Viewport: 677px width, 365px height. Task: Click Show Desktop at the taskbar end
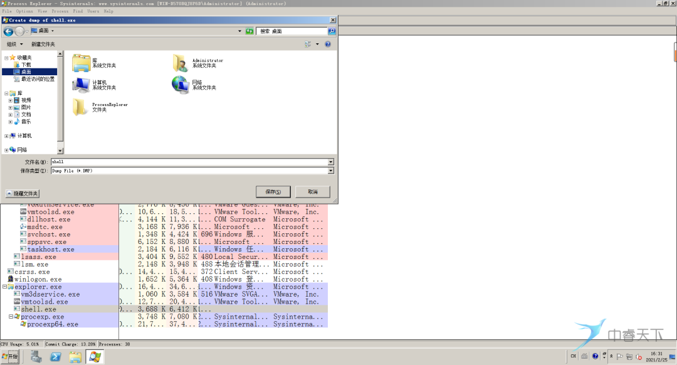[673, 357]
